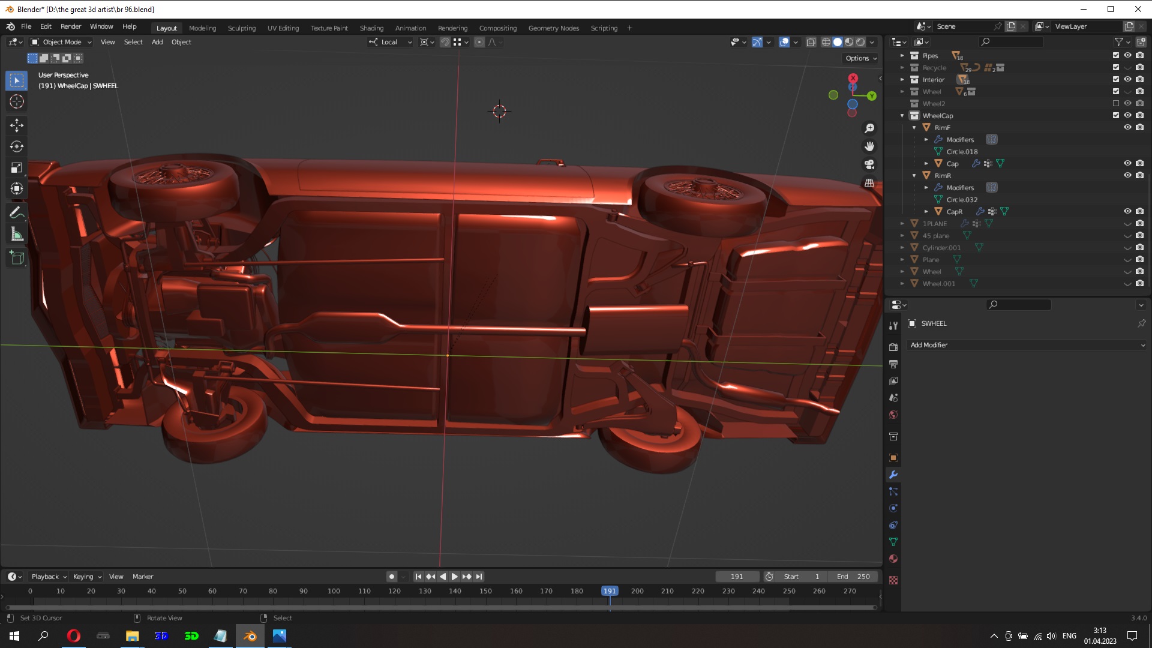Select the Move tool in toolbar
This screenshot has width=1152, height=648.
[x=17, y=125]
